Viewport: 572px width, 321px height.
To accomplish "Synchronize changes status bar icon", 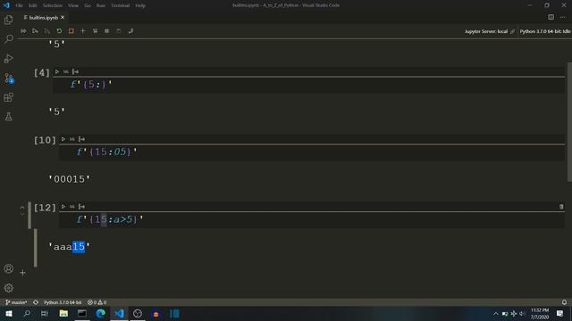I will pos(36,302).
